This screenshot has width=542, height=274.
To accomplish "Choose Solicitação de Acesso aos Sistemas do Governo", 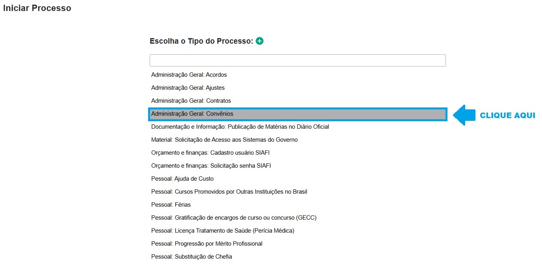I will (225, 140).
